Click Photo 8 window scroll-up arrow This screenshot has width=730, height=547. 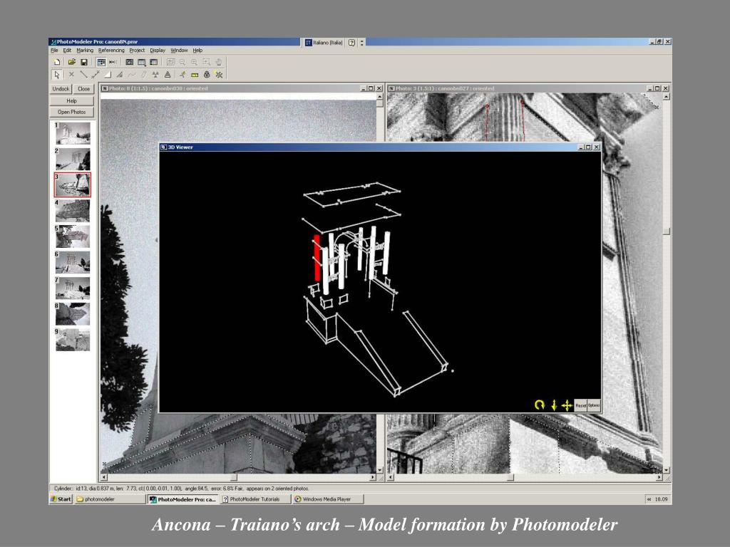coord(379,97)
